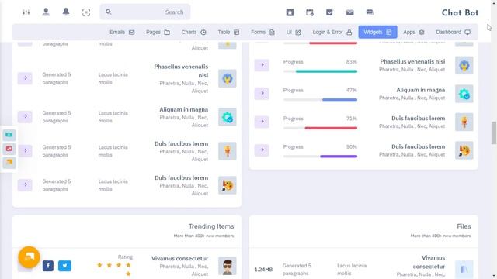This screenshot has height=279, width=497.
Task: Open the star bookmarks icon in header
Action: pos(290,12)
